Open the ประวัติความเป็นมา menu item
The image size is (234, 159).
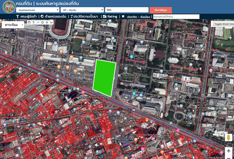click(85, 16)
